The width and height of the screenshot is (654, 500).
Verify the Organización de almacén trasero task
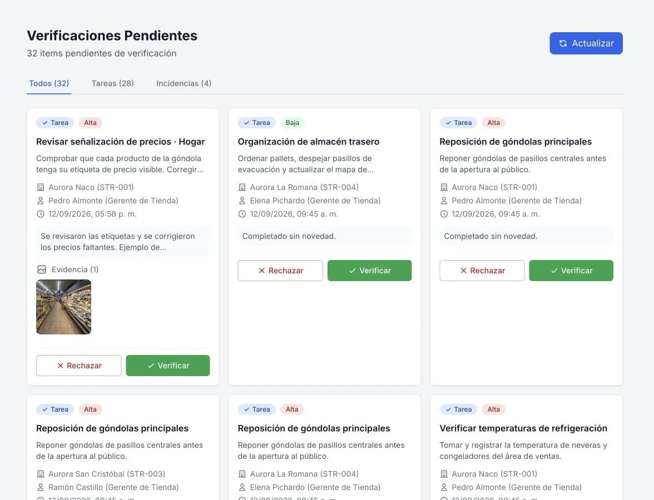click(369, 271)
